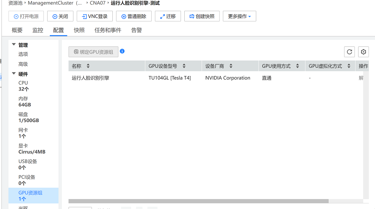Click the 普通删除 delete button
Image resolution: width=375 pixels, height=209 pixels.
pyautogui.click(x=134, y=16)
